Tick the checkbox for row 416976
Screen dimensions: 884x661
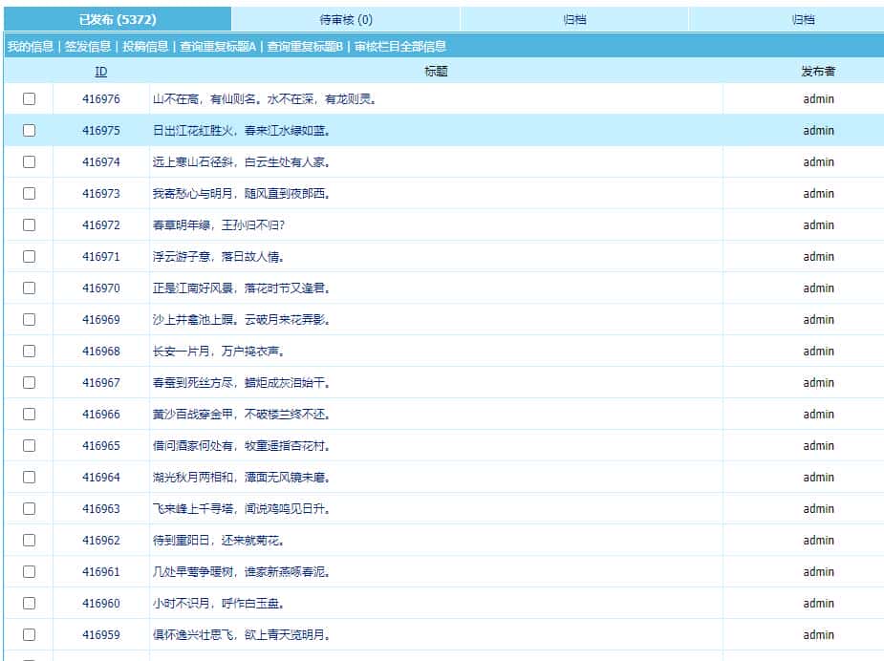point(30,99)
